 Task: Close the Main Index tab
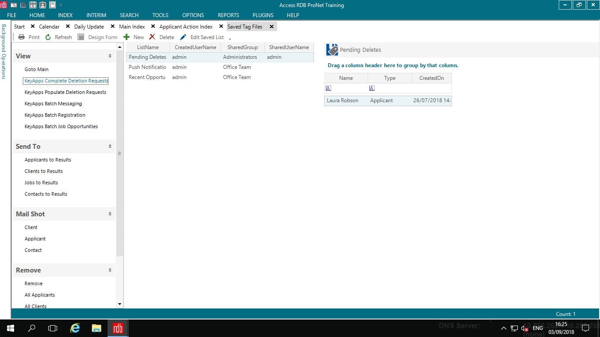click(153, 26)
